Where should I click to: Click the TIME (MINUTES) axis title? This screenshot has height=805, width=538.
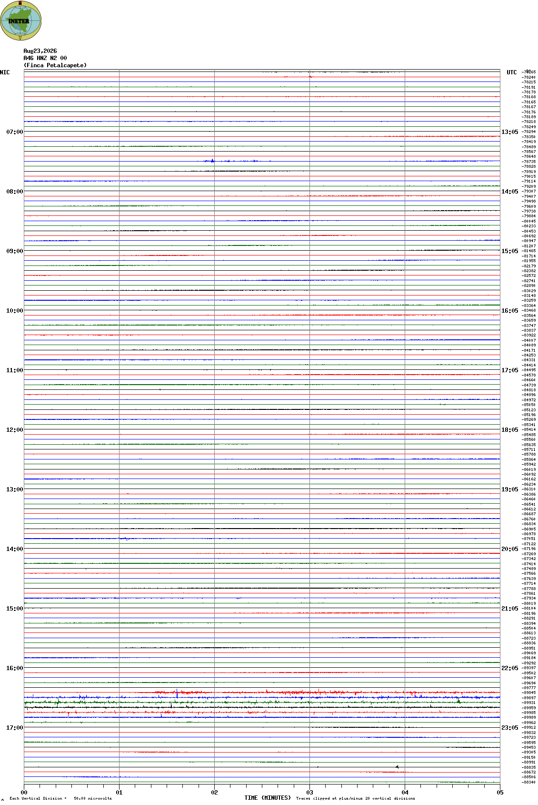(x=268, y=798)
